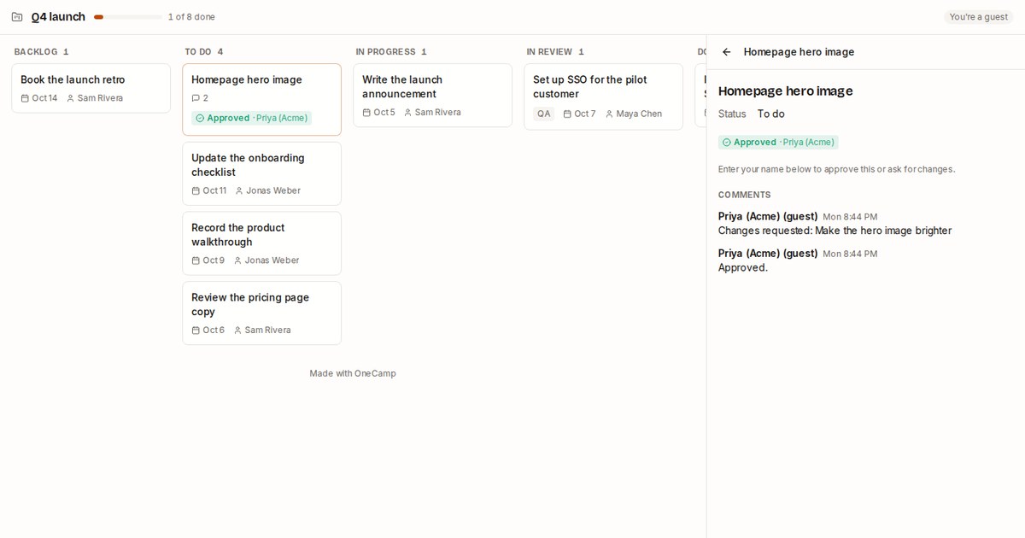
Task: Open the Update the onboarding checklist card
Action: [x=261, y=173]
